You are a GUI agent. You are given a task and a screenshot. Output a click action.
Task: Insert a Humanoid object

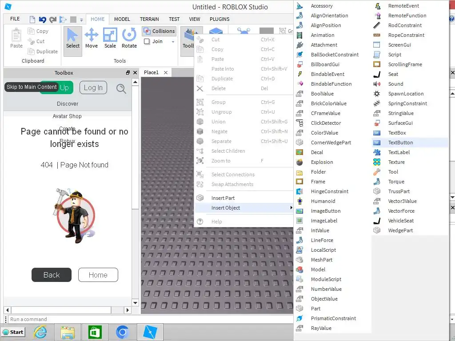[332, 201]
